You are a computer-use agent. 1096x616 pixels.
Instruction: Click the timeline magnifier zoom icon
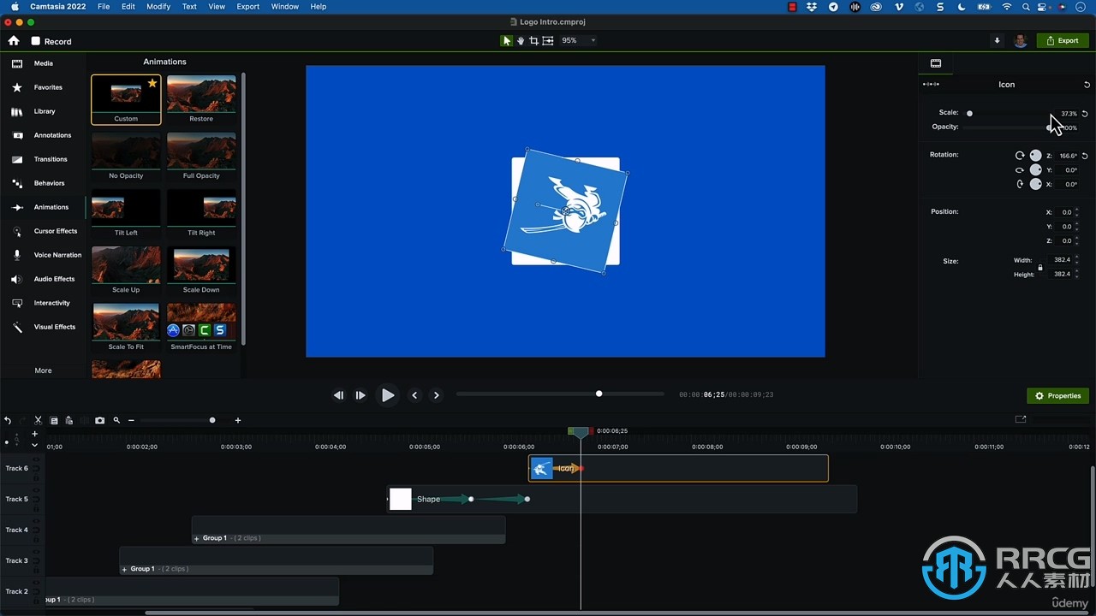(116, 420)
